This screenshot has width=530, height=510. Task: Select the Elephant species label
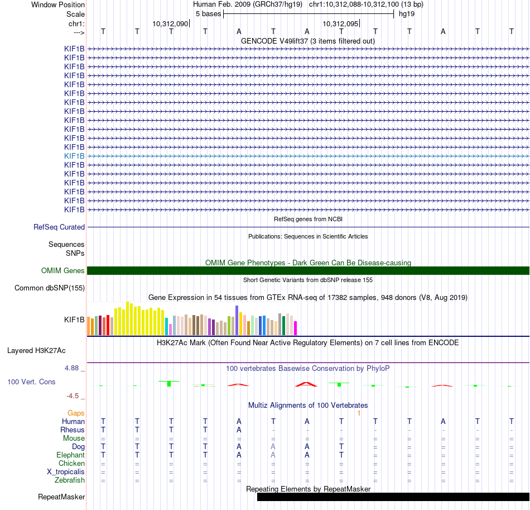[71, 455]
